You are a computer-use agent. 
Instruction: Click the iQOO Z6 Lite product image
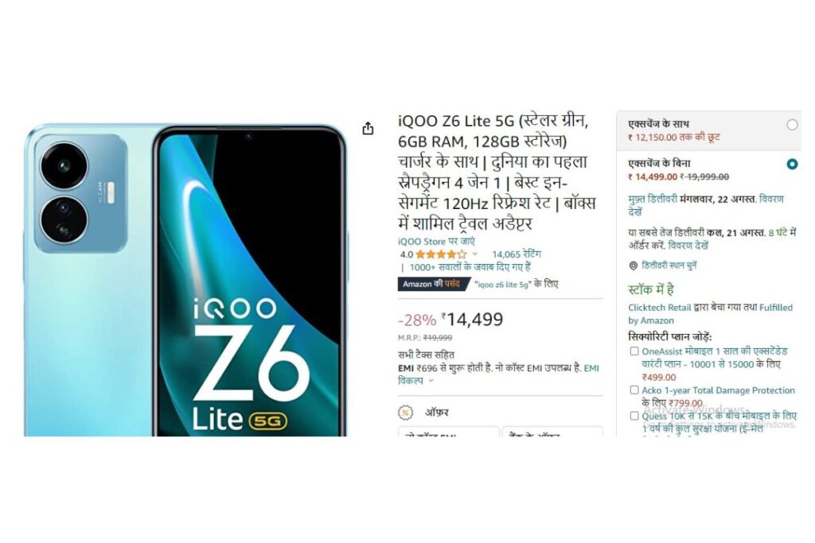185,281
